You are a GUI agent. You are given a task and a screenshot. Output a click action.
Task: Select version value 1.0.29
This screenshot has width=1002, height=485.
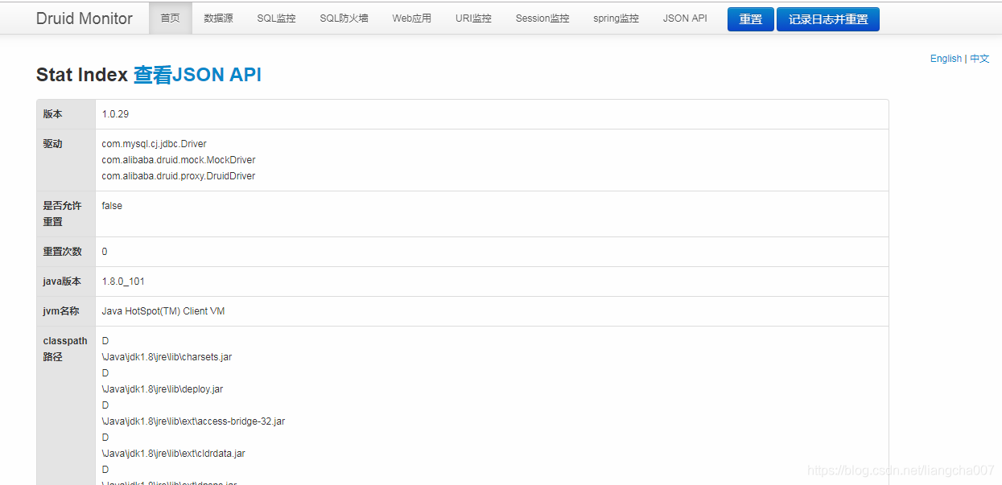115,114
